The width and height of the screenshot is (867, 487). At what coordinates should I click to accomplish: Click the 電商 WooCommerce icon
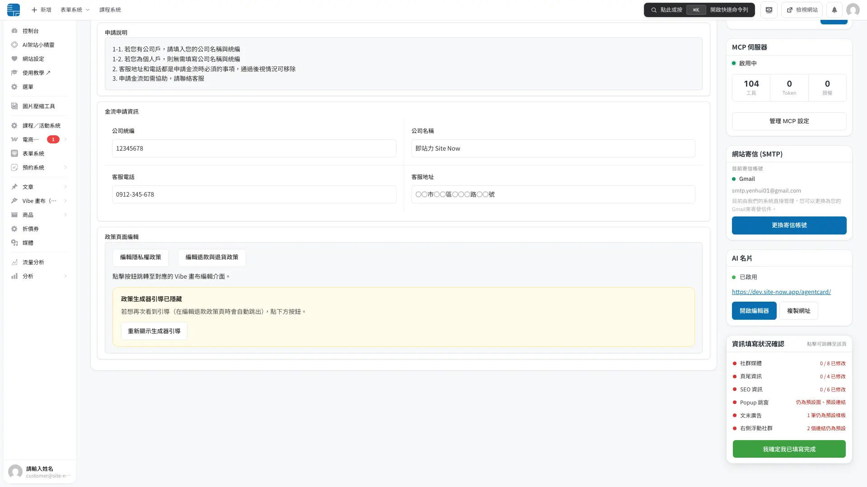point(14,140)
